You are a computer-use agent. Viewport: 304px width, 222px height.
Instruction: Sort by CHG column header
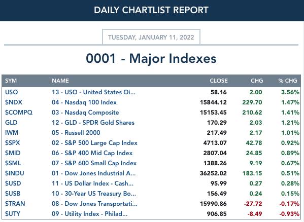(257, 81)
